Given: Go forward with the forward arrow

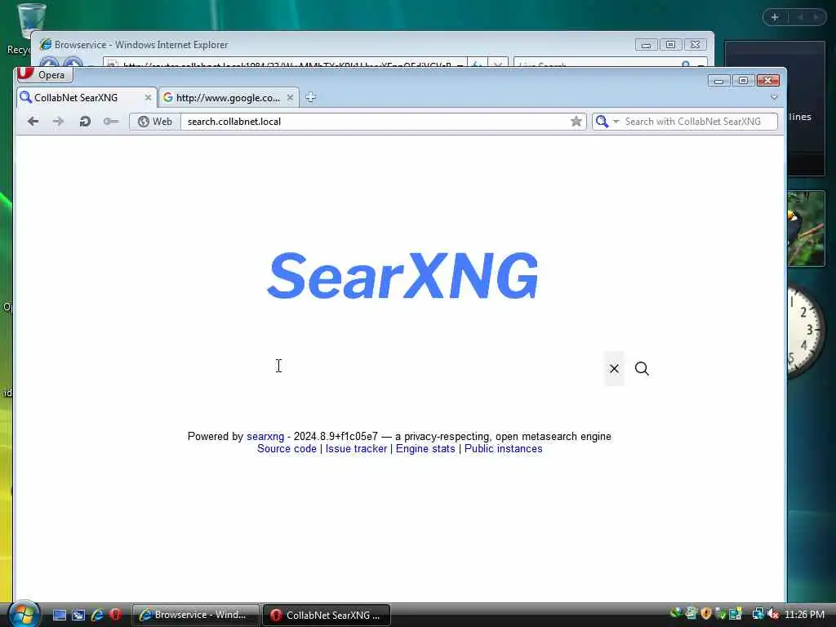Looking at the screenshot, I should click(58, 122).
